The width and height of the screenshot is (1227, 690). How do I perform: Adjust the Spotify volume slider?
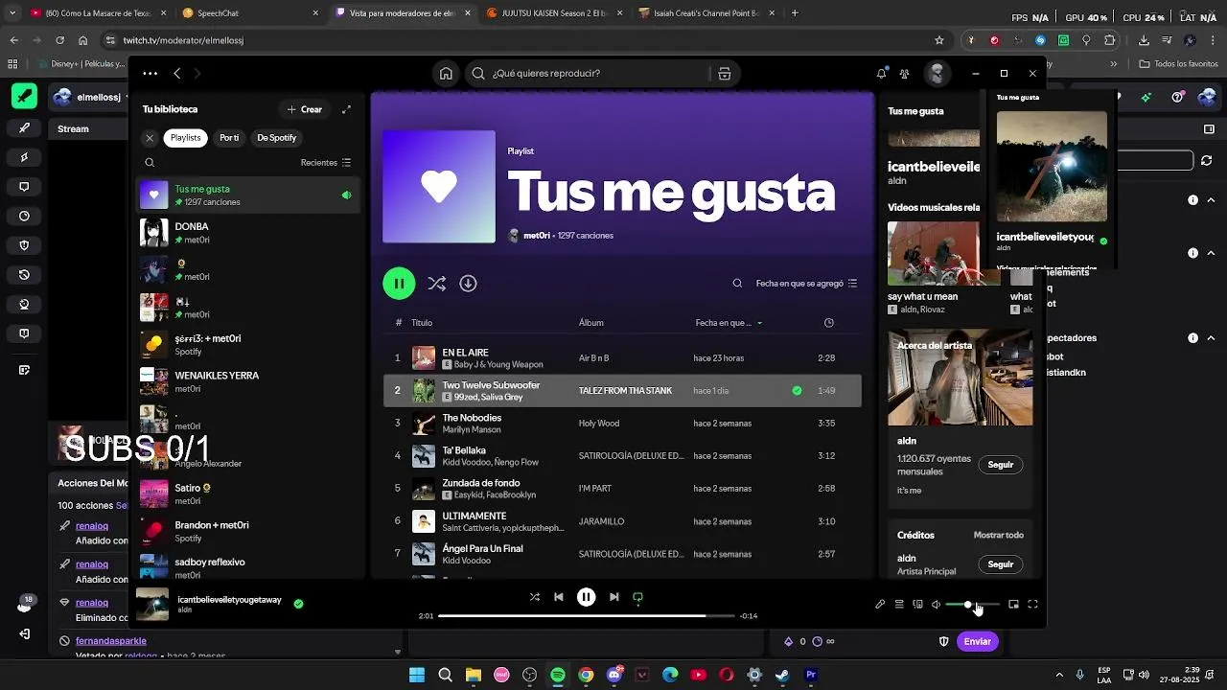click(972, 605)
